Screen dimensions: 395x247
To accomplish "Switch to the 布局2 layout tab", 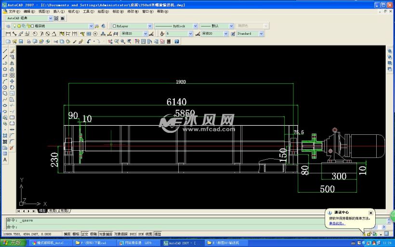I will [x=64, y=211].
